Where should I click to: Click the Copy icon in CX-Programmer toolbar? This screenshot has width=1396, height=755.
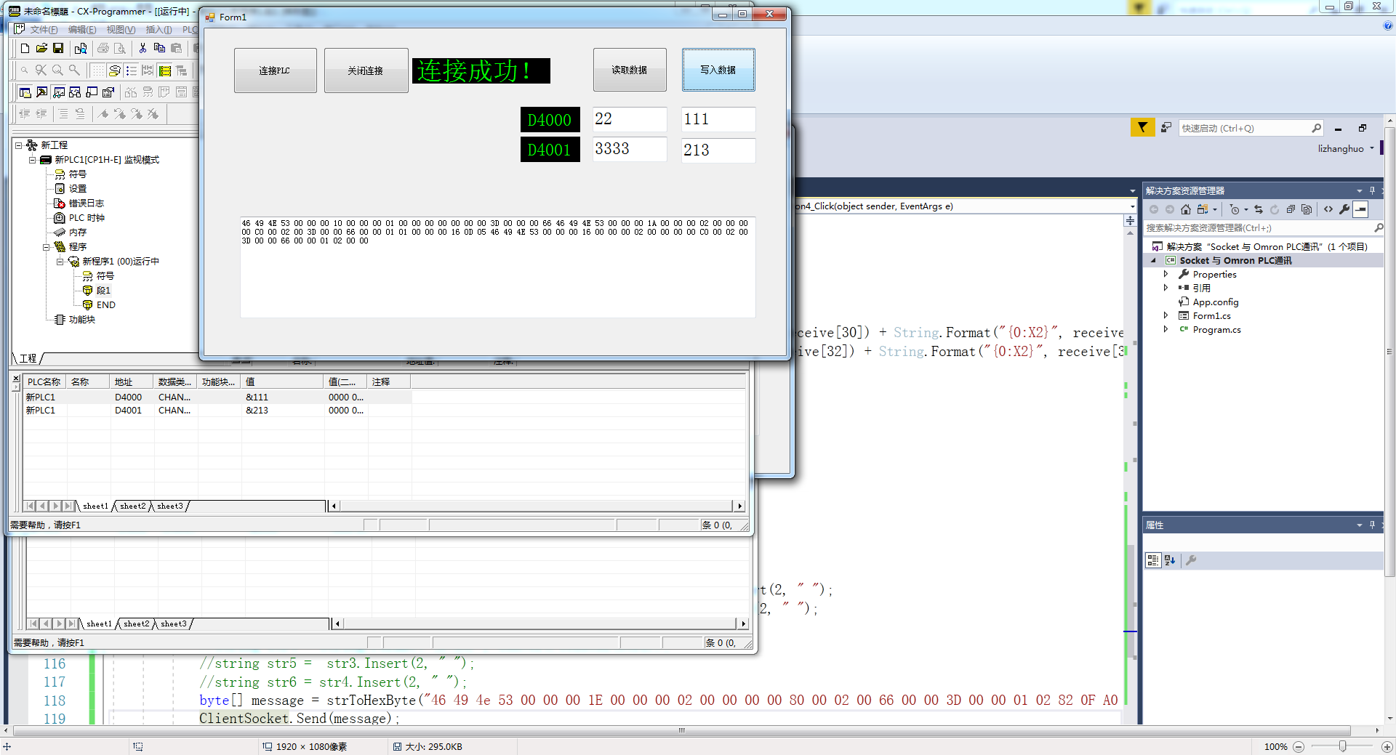coord(159,49)
